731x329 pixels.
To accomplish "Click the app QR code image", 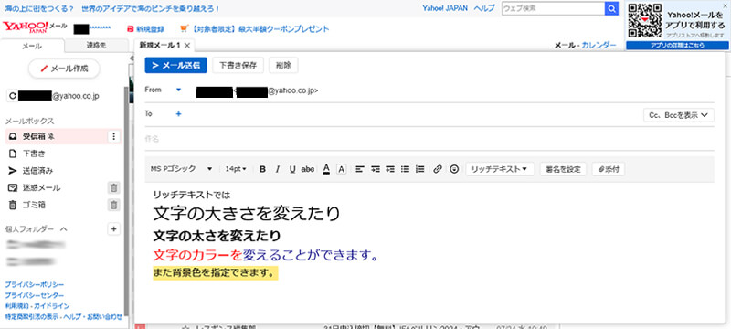I will point(645,20).
